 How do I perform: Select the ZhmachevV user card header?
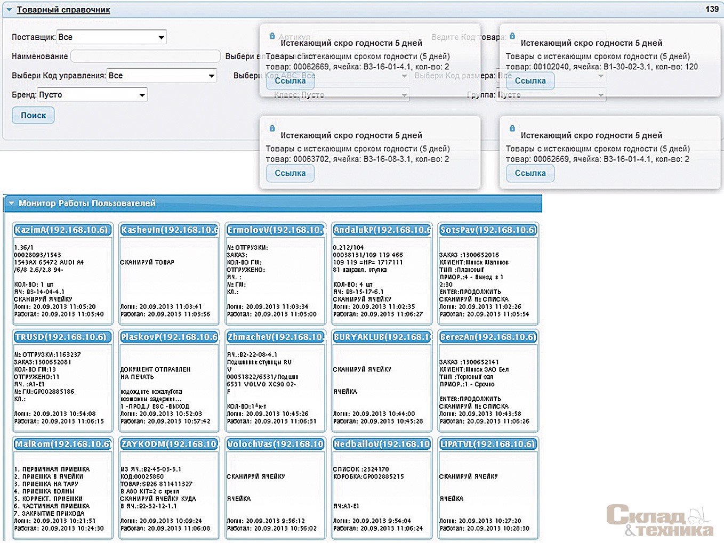(x=275, y=337)
